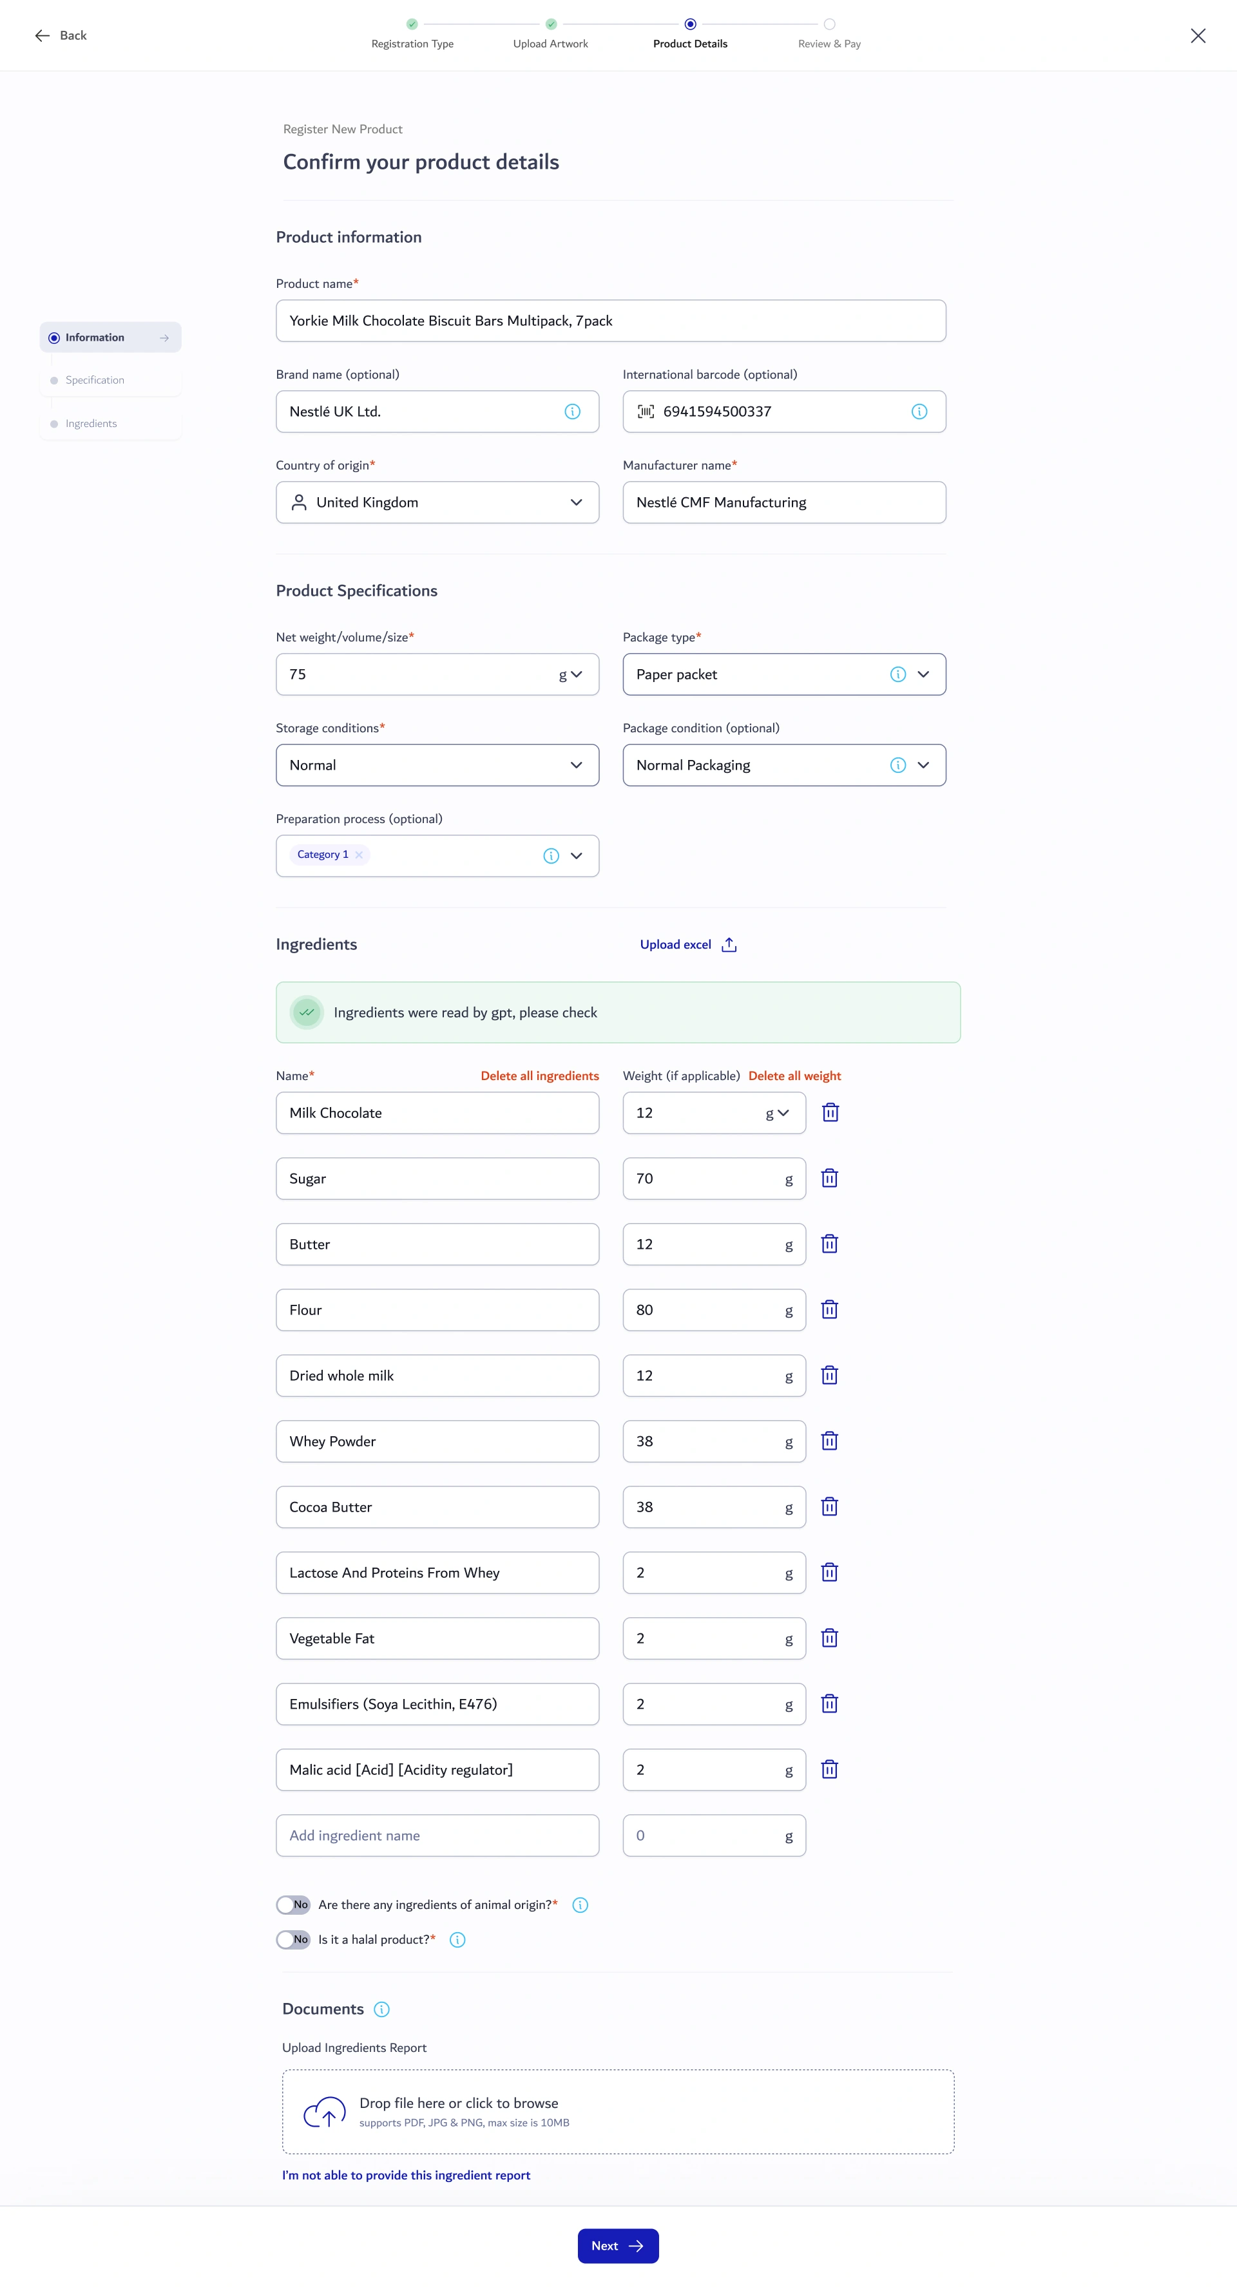Show info about animal origin question
This screenshot has width=1237, height=2287.
(x=580, y=1905)
